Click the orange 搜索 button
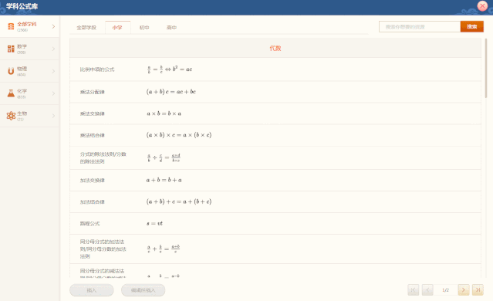The height and width of the screenshot is (301, 493). (x=472, y=27)
